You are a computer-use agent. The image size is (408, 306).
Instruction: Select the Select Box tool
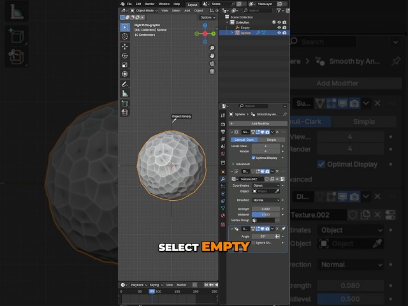point(125,27)
